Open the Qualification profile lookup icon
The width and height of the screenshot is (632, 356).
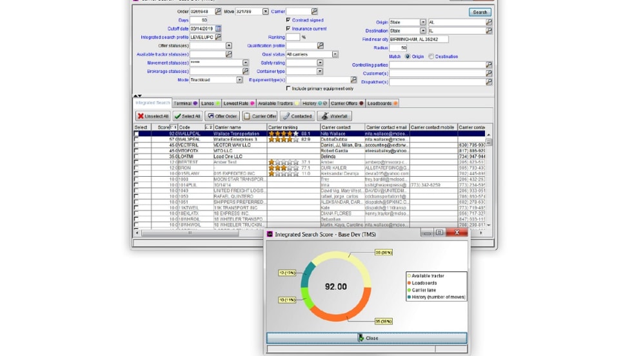click(x=321, y=46)
